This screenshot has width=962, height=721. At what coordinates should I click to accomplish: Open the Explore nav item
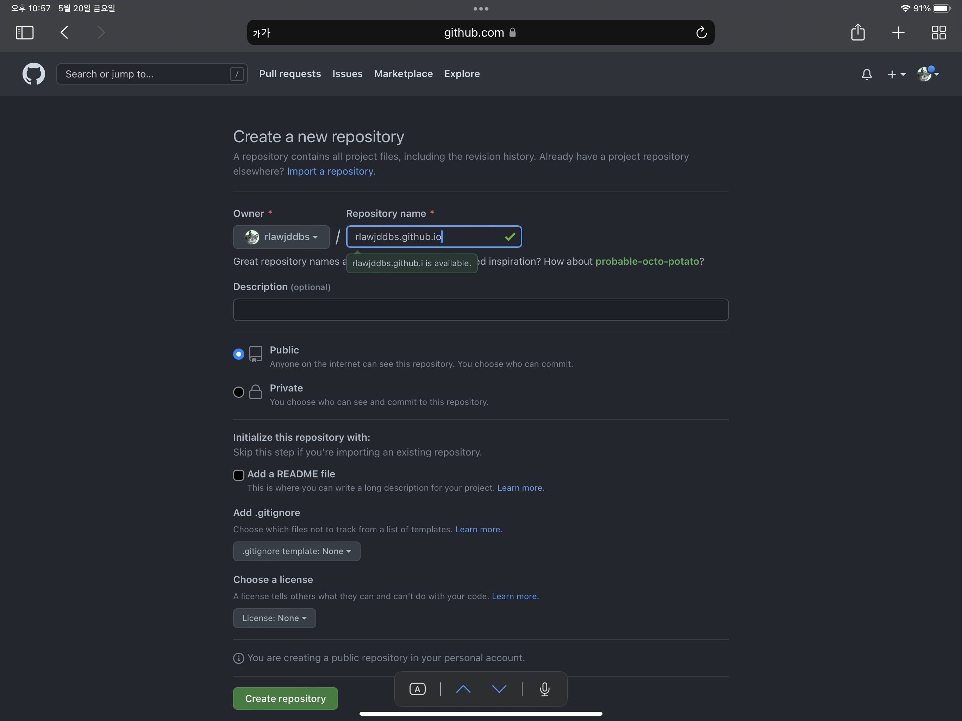tap(462, 74)
